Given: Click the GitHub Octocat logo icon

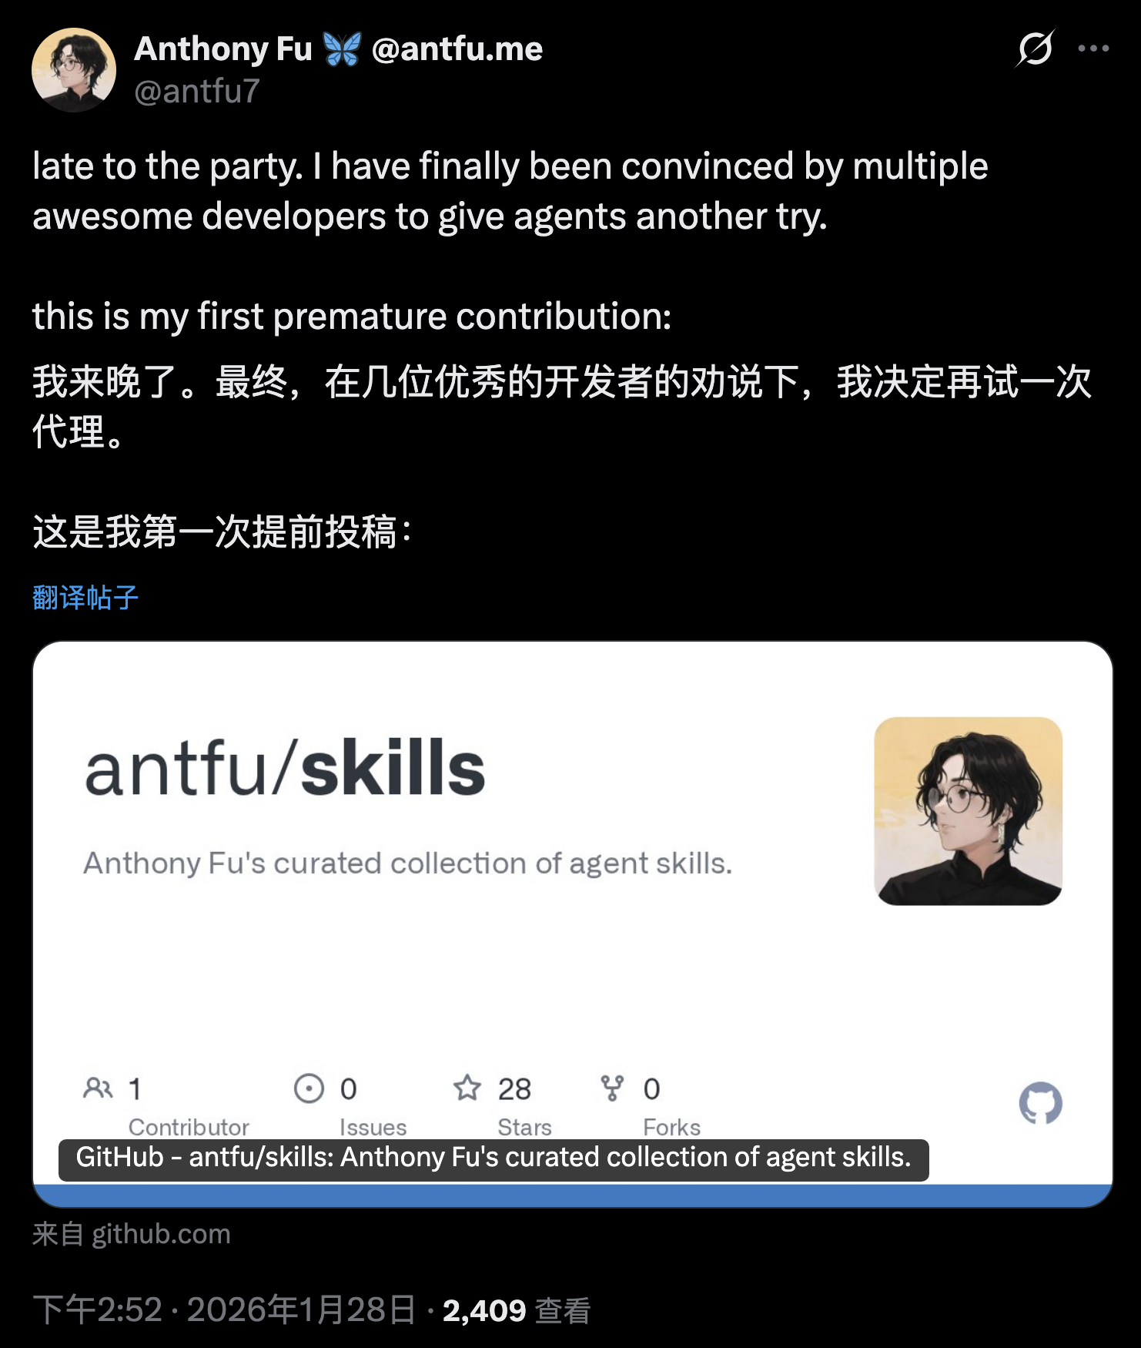Looking at the screenshot, I should [x=1040, y=1103].
